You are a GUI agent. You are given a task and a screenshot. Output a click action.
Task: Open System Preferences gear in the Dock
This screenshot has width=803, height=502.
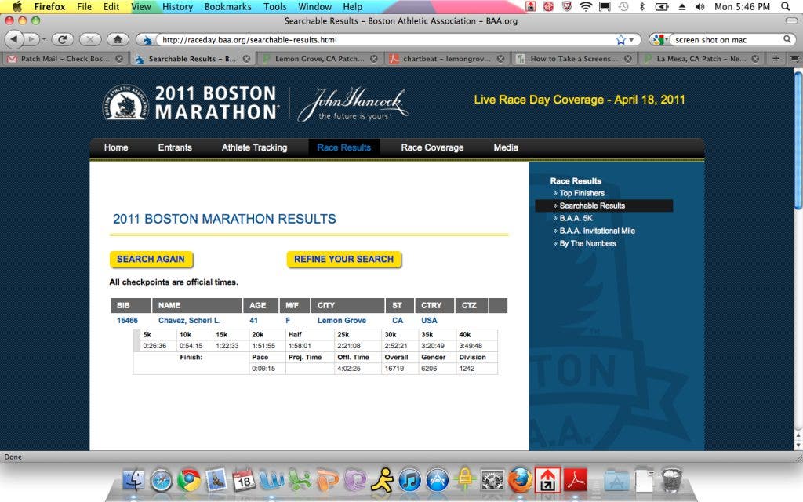tap(492, 481)
